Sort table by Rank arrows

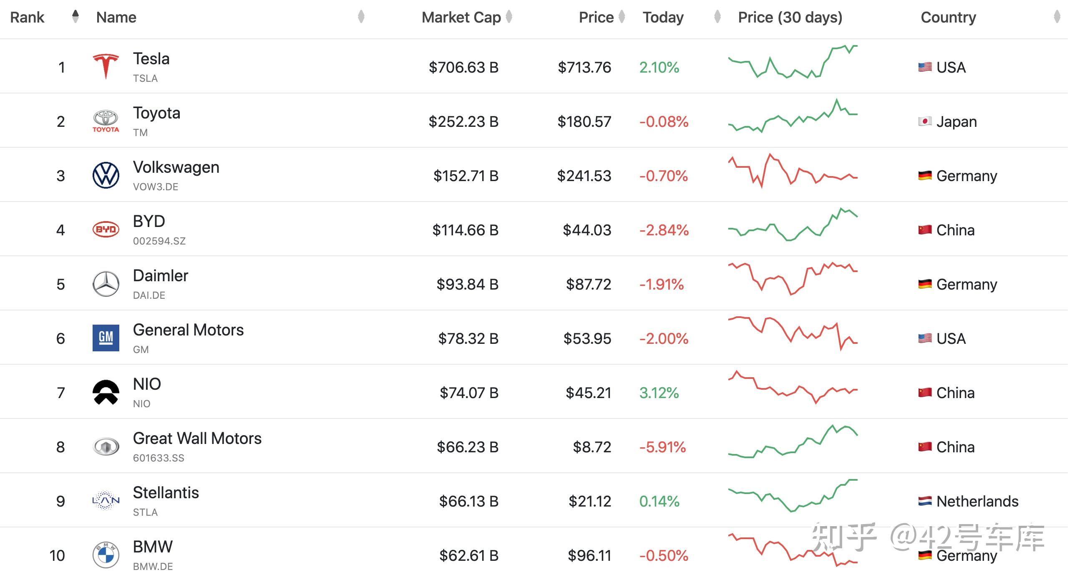75,17
